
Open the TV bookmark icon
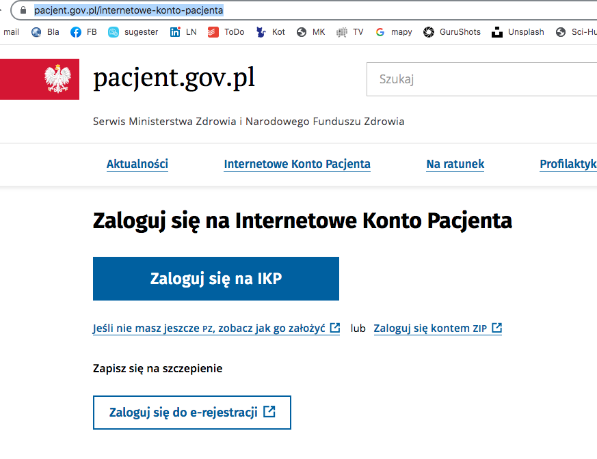click(x=342, y=32)
